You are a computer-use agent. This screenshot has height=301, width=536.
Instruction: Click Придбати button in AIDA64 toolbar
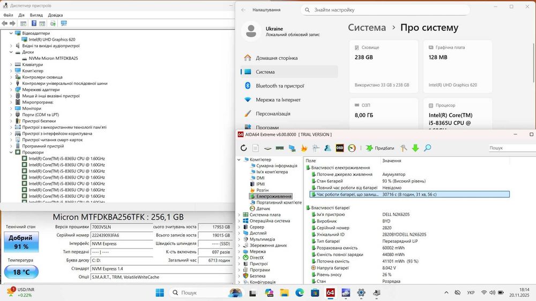[380, 148]
